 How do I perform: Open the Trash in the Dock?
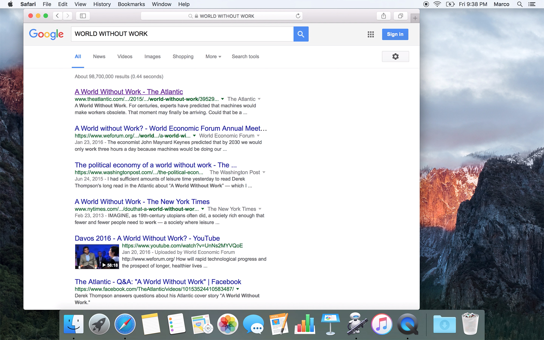470,323
